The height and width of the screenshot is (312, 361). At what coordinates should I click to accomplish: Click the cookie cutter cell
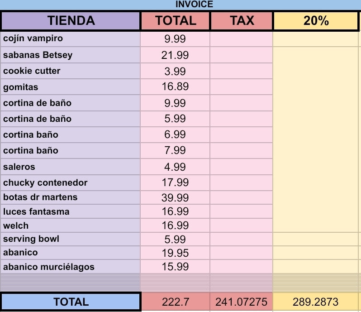(71, 71)
